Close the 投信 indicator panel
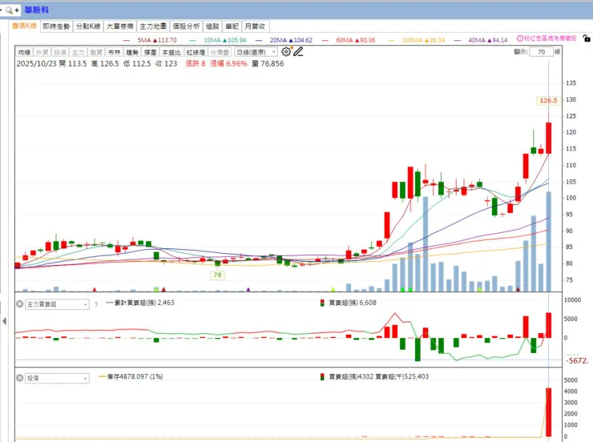This screenshot has width=593, height=442. coord(20,378)
